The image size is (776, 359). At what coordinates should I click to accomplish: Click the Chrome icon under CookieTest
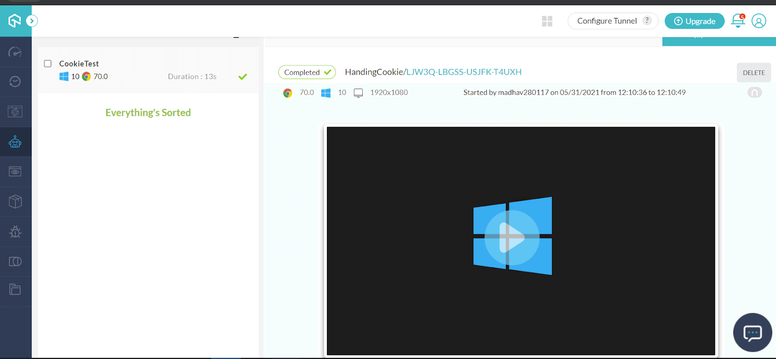pos(86,77)
